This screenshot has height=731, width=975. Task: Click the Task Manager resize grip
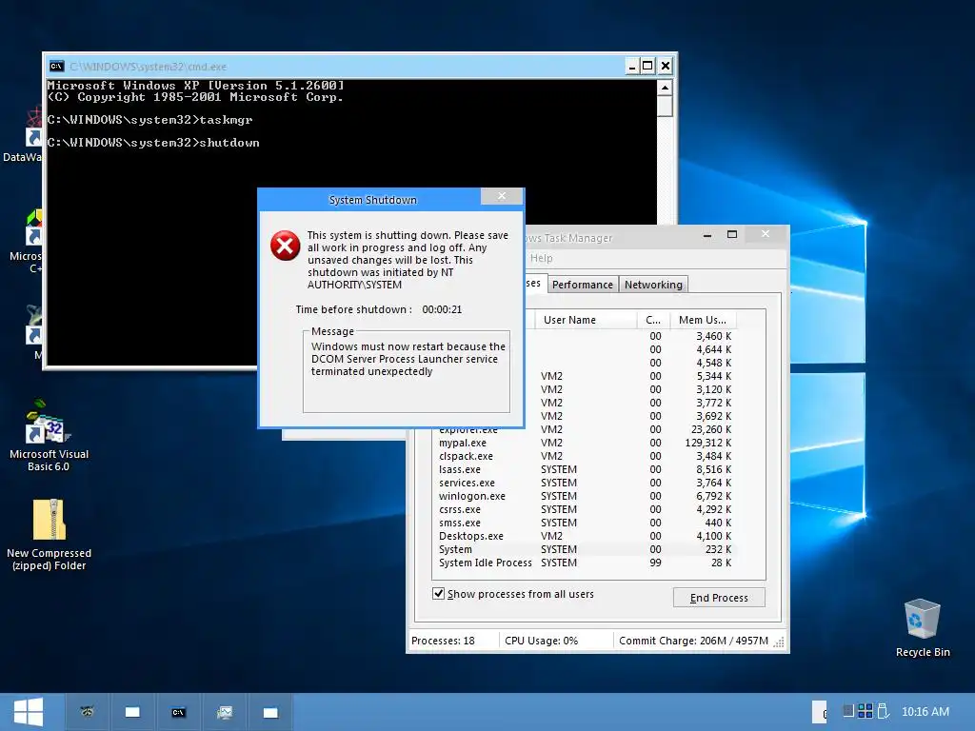pyautogui.click(x=779, y=642)
